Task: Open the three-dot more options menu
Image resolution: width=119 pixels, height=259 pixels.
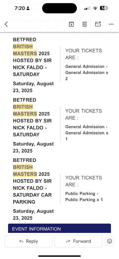Action: click(111, 24)
